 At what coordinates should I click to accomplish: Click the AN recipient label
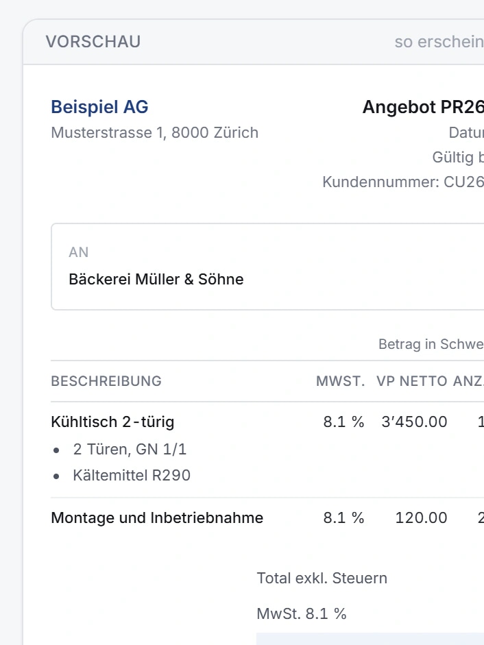point(79,252)
